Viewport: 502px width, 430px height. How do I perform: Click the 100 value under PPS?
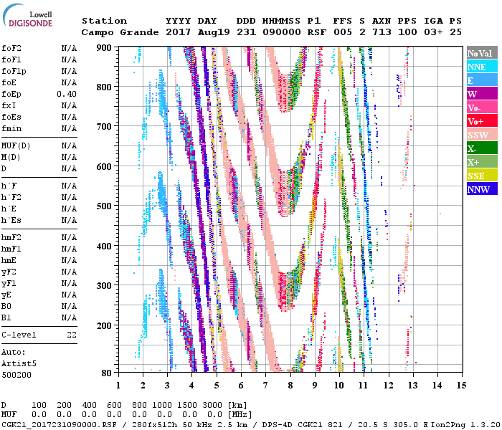(x=407, y=32)
